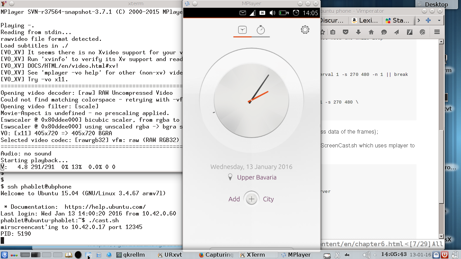Viewport: 461px width, 259px height.
Task: Click the lock screen icon in taskbar
Action: click(436, 255)
